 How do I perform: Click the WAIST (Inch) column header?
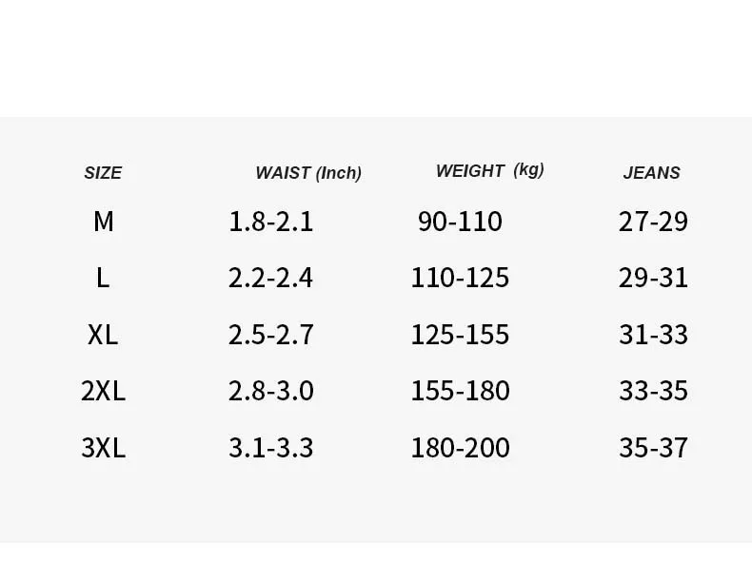(x=308, y=173)
